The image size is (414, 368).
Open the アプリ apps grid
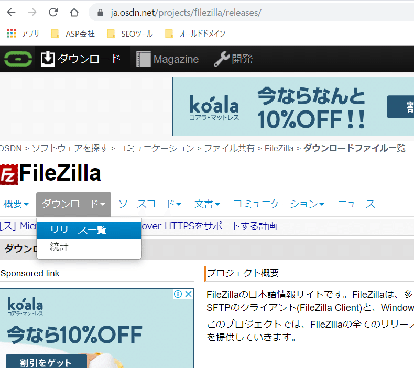23,34
